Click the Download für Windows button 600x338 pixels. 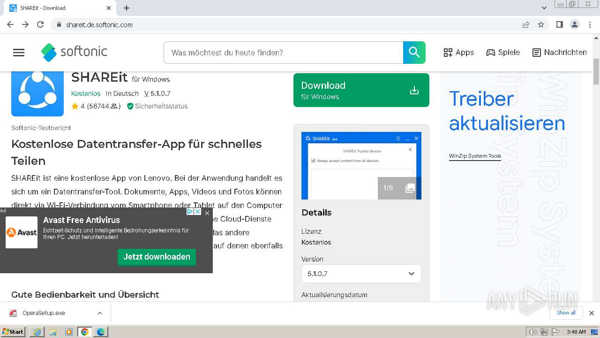[361, 90]
